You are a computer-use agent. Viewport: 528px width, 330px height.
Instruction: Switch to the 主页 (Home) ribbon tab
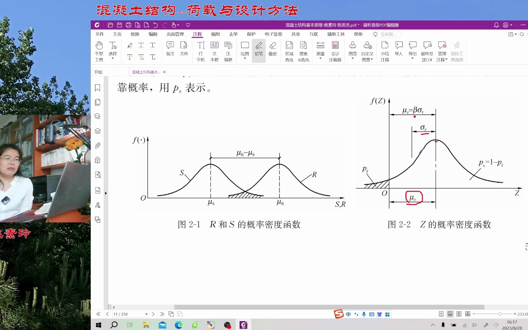(x=117, y=34)
